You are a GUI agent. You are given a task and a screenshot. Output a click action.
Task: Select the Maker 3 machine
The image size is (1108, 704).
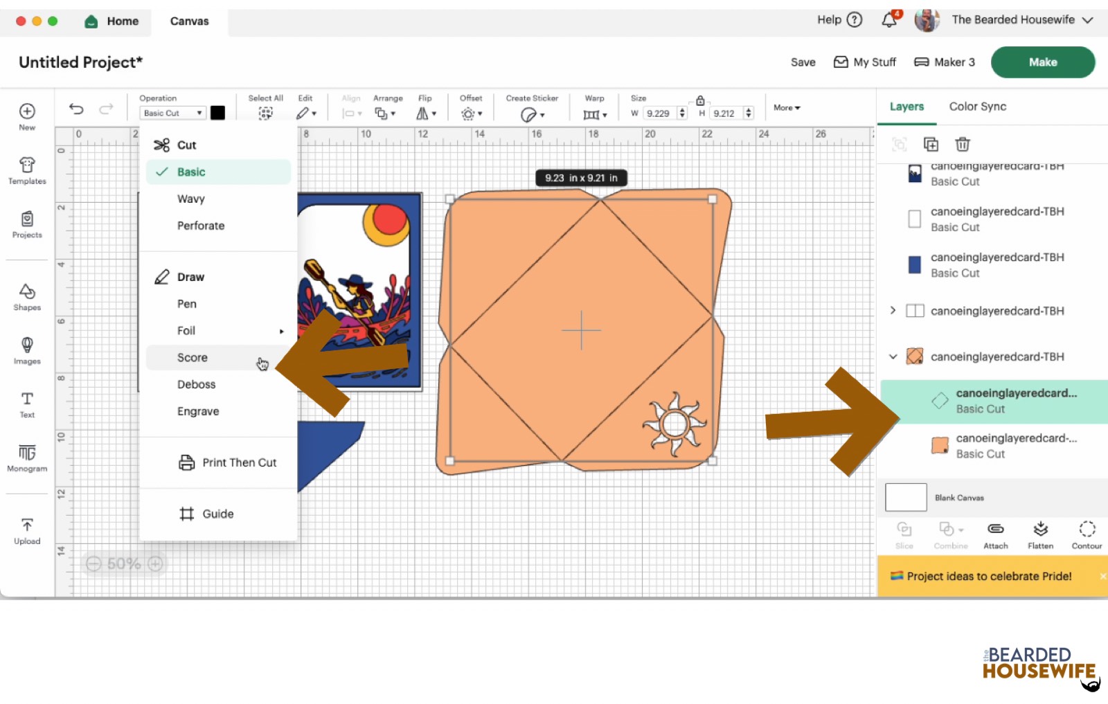(945, 62)
